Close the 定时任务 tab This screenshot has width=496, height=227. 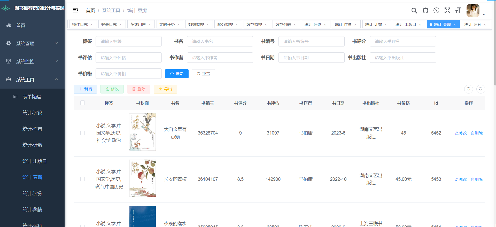(179, 25)
